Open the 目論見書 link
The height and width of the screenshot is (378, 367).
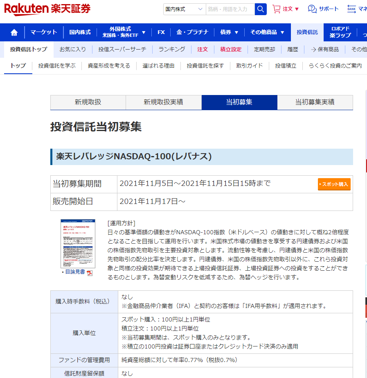(75, 272)
